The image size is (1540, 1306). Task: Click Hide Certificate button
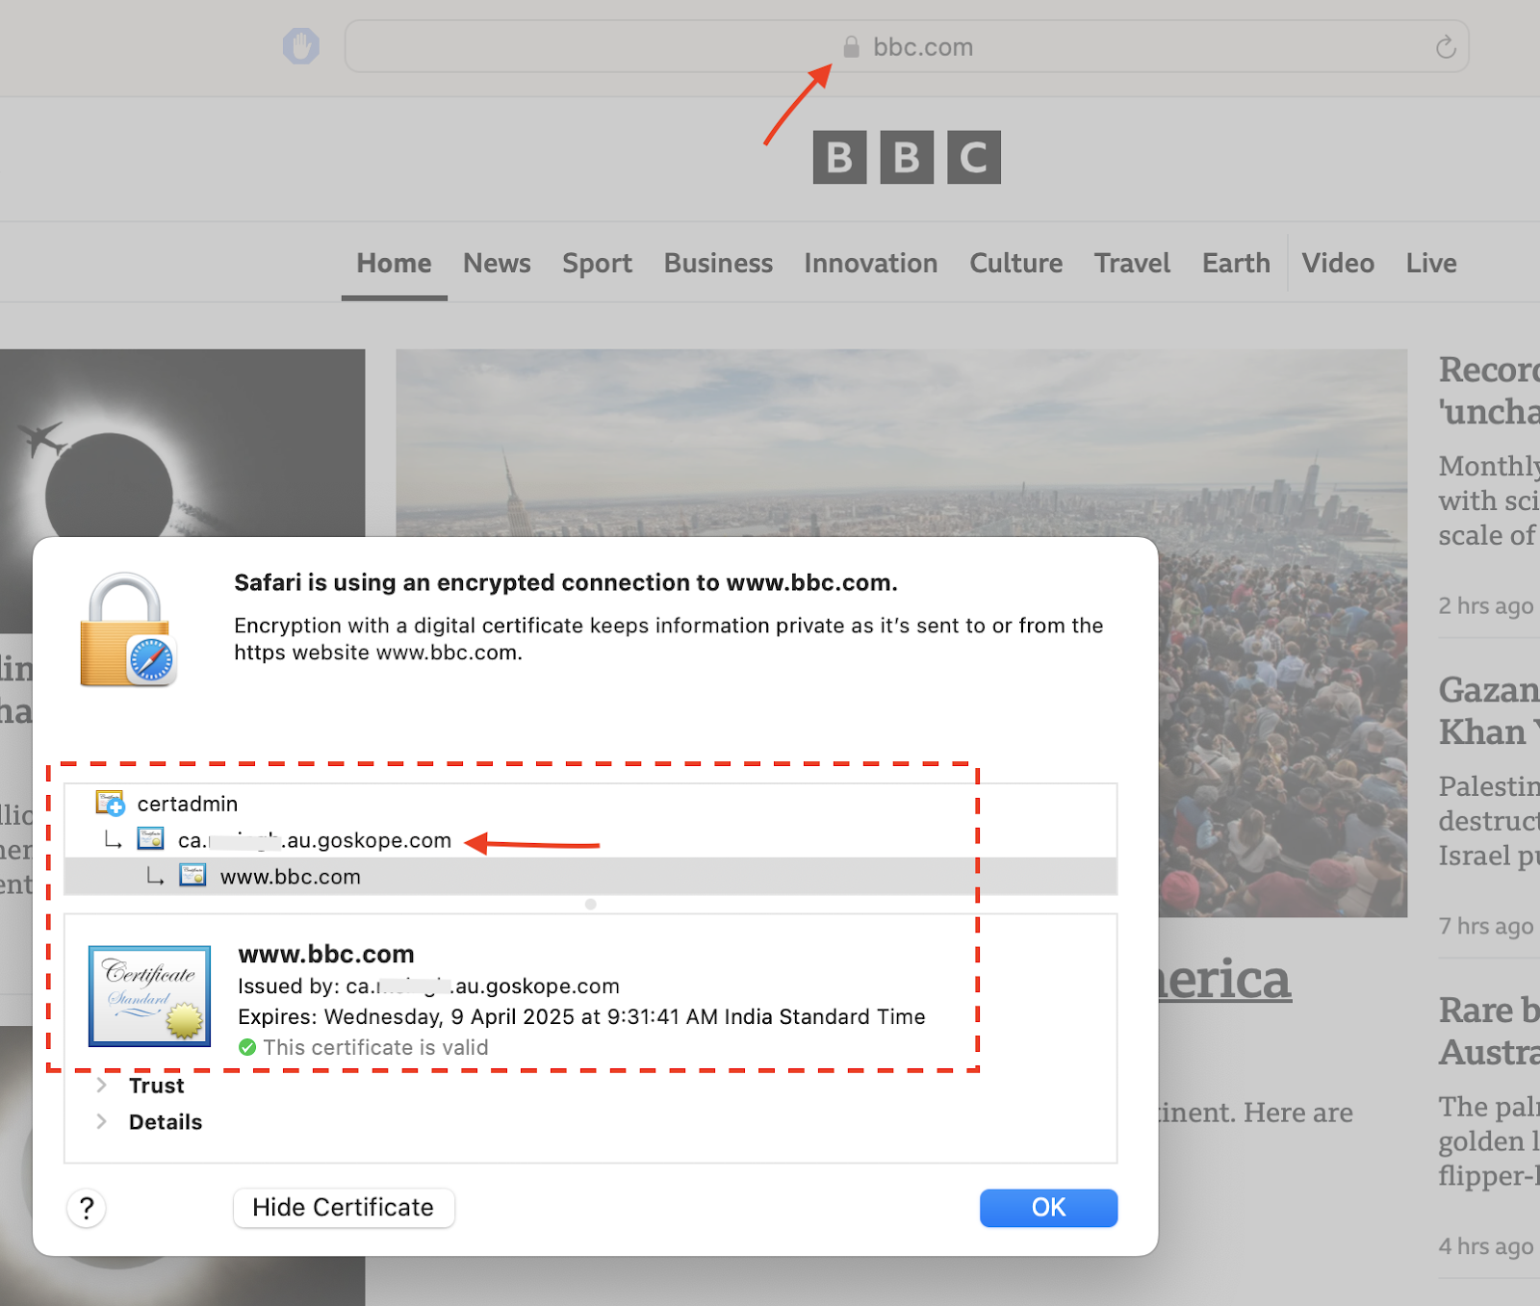(344, 1208)
